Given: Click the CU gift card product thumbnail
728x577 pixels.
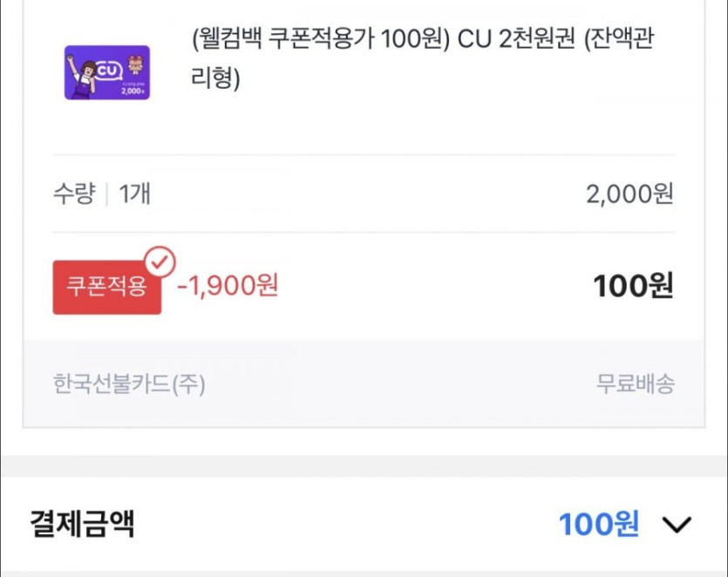Looking at the screenshot, I should click(x=107, y=72).
